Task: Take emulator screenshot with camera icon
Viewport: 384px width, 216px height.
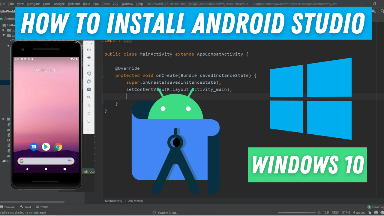Action: click(89, 89)
